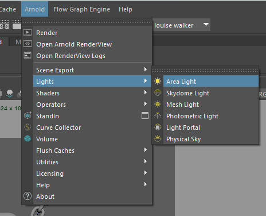Create a Mesh Light
Image resolution: width=266 pixels, height=216 pixels.
coord(211,105)
